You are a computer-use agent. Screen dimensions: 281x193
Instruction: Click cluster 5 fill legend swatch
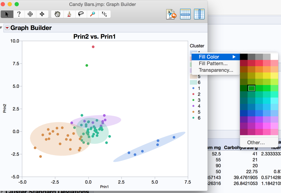193,76
